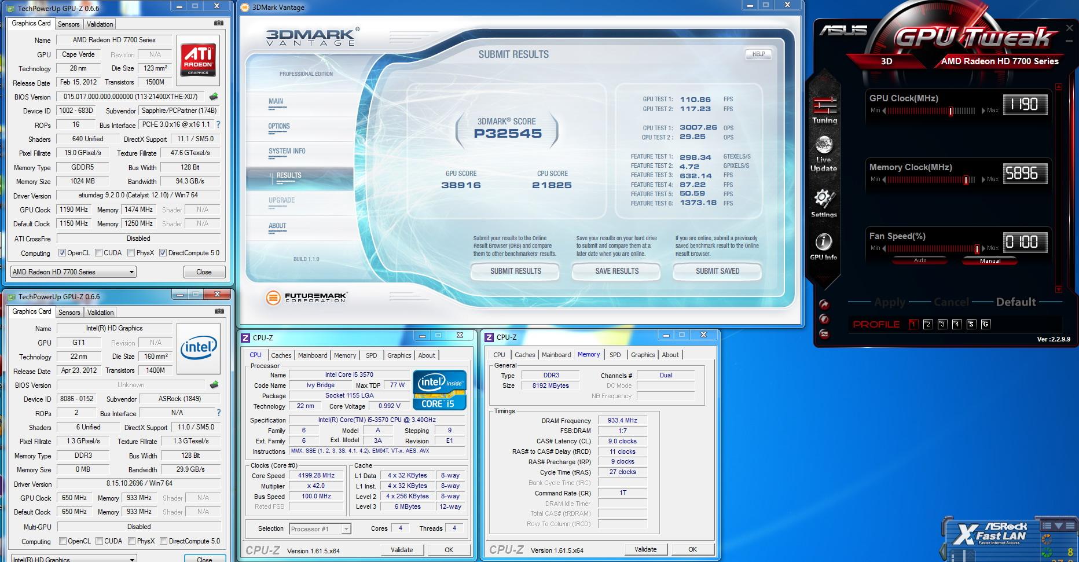Open Mainboard tab in right CPU-Z window

coord(556,355)
